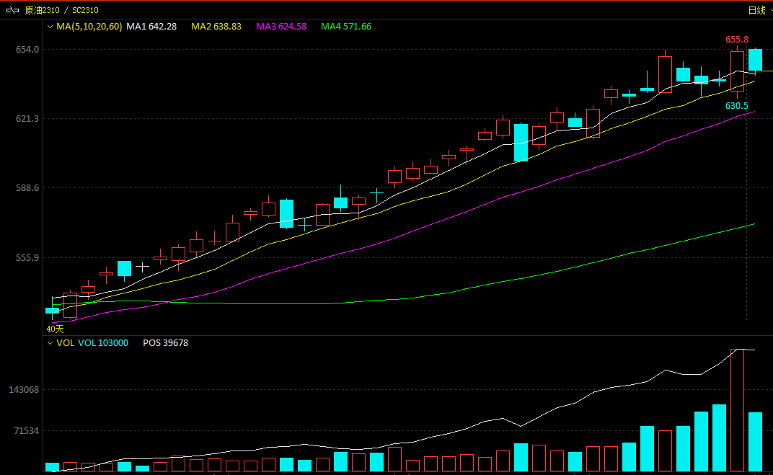The height and width of the screenshot is (475, 773).
Task: Click the link icon beside 原油2310
Action: coord(13,10)
